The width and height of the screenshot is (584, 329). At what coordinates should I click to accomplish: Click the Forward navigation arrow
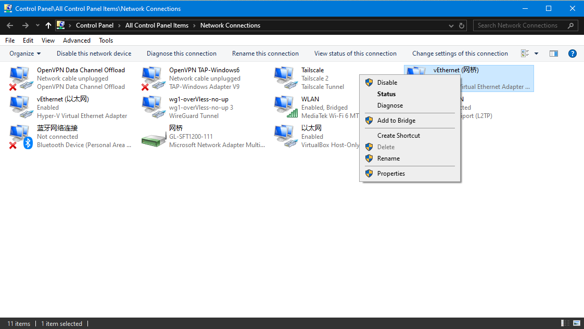(26, 25)
